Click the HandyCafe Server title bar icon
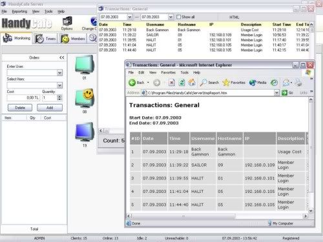This screenshot has width=323, height=242. coord(3,4)
